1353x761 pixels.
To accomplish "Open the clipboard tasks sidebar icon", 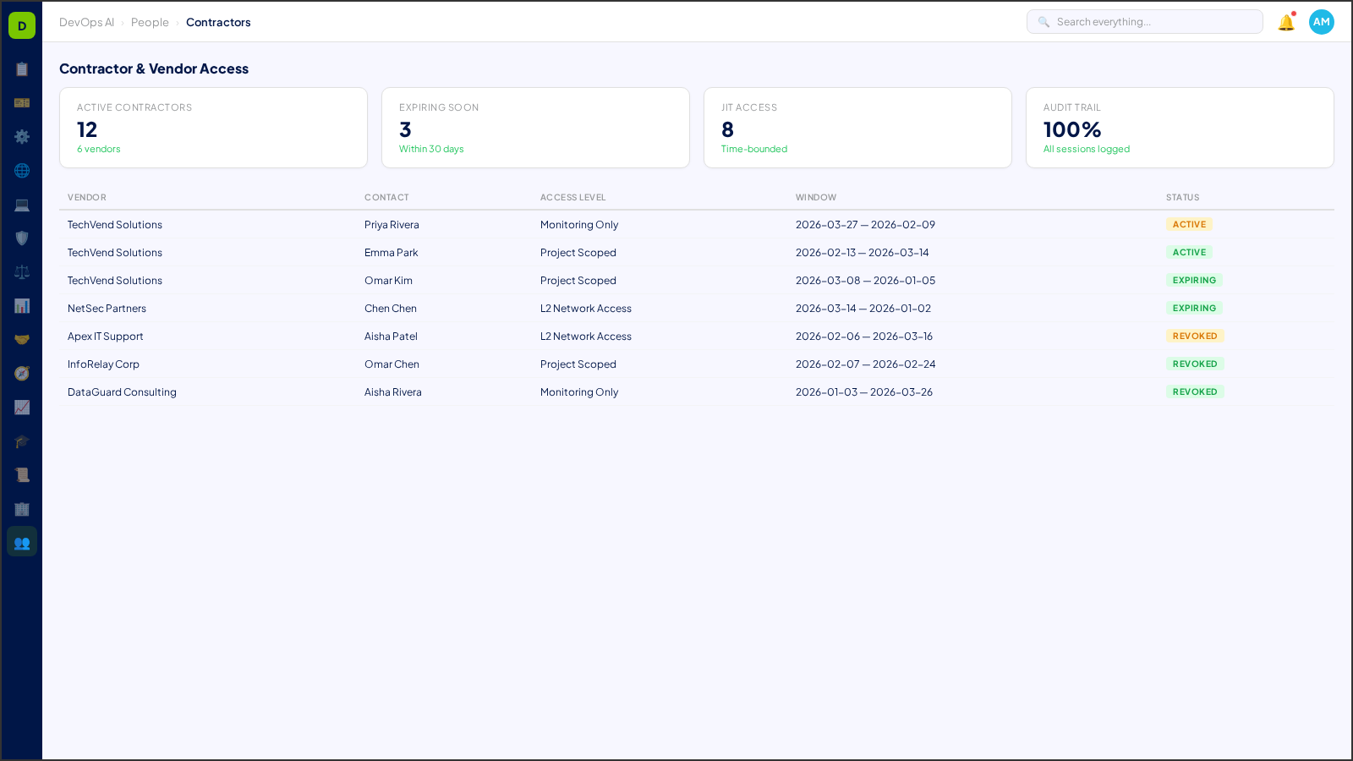I will (22, 69).
